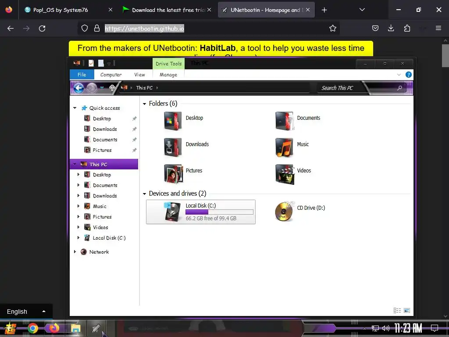Open the Pictures folder icon in main pane

(173, 174)
